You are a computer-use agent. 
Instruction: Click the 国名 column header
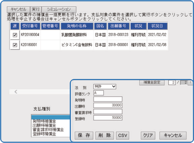(100, 26)
